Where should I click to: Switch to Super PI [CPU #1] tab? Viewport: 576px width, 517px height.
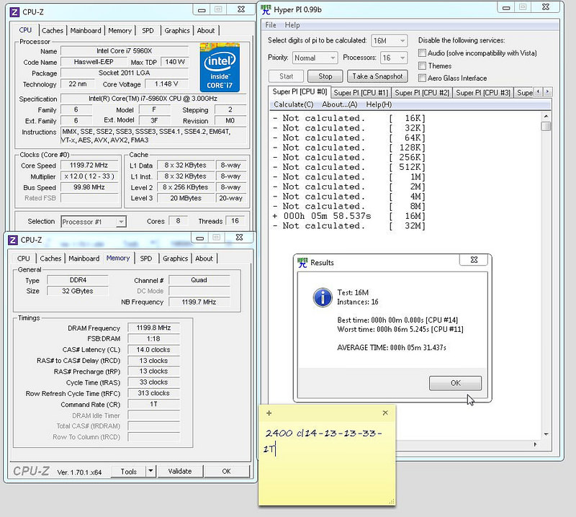(361, 93)
